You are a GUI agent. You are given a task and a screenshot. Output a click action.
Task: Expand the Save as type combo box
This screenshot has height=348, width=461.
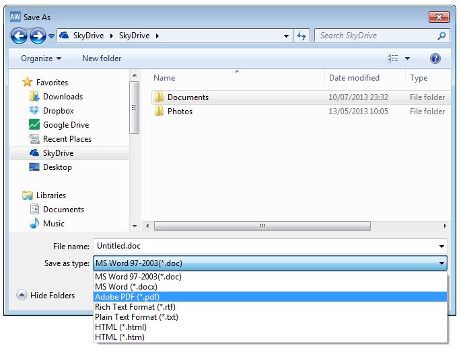pyautogui.click(x=269, y=264)
